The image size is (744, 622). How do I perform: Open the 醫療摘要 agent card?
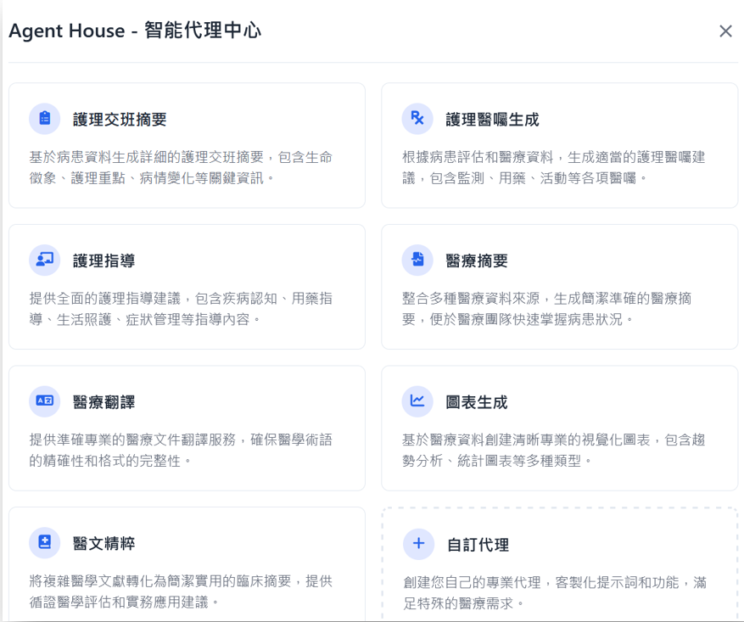coord(560,284)
